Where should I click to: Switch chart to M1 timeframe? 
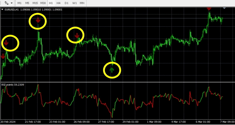(x=20, y=3)
